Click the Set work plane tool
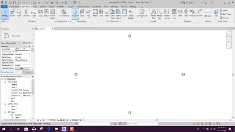The height and width of the screenshot is (132, 235). [216, 13]
